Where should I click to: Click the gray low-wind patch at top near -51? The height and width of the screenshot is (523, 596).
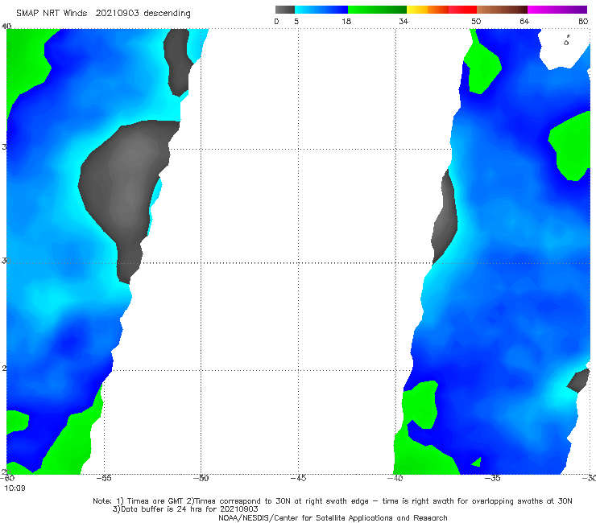[x=177, y=61]
